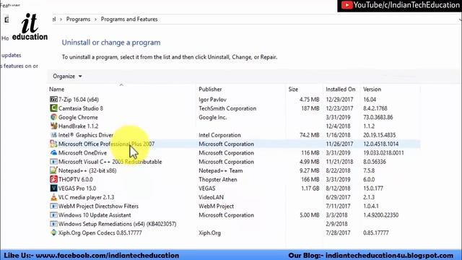462x260 pixels.
Task: Click Notepad++ Team publisher cell
Action: click(x=221, y=170)
